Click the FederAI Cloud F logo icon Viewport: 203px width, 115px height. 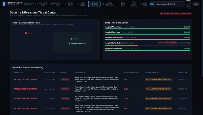4,4
